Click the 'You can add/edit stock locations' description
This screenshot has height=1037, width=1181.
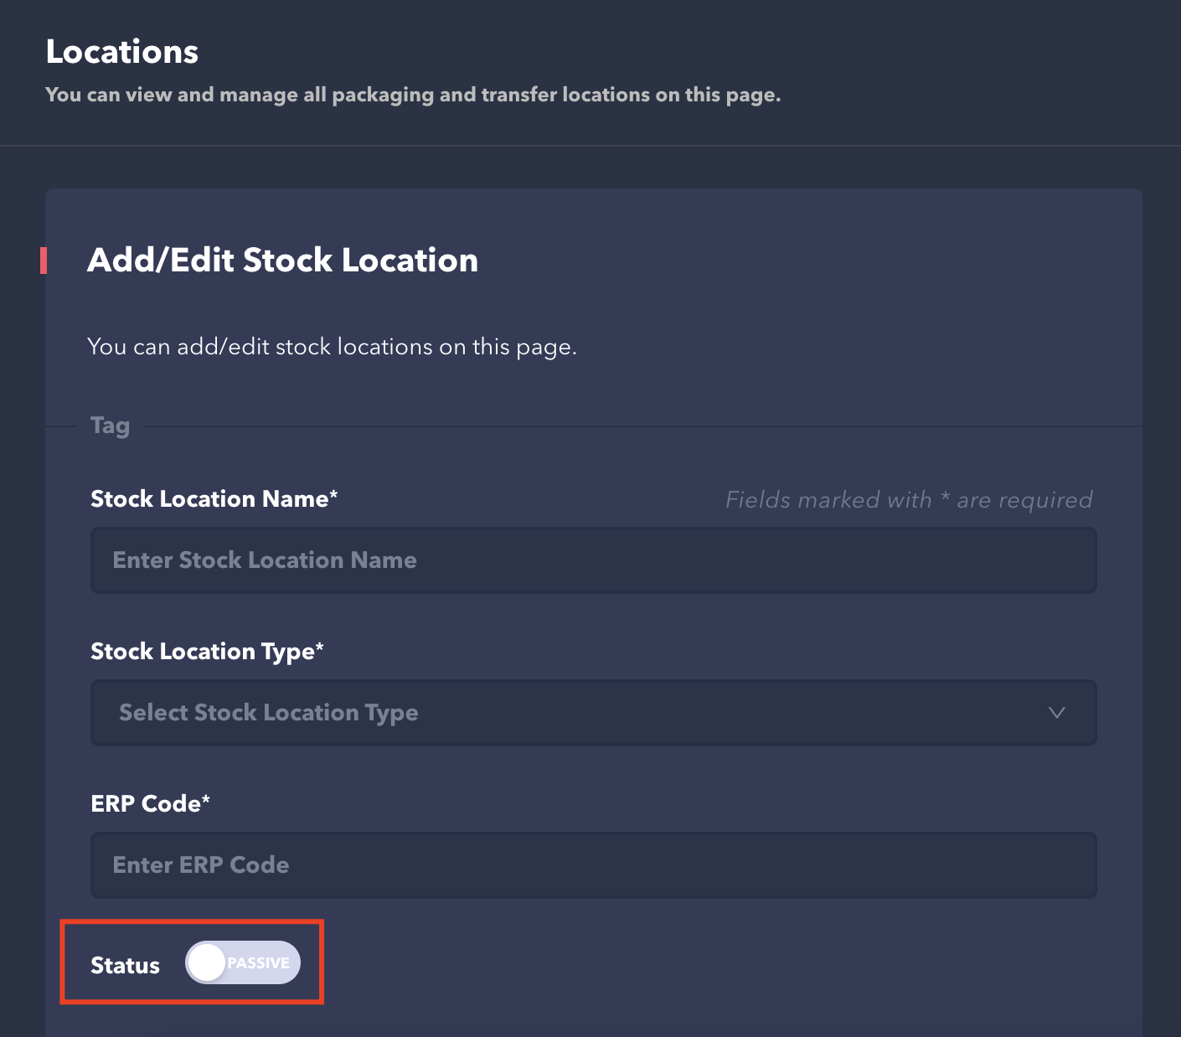click(332, 347)
